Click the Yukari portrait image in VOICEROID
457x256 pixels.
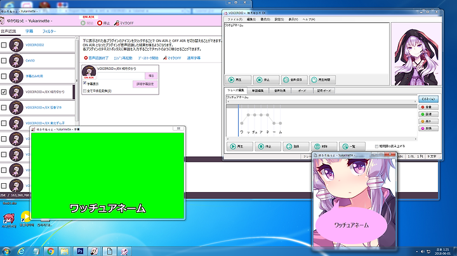point(416,54)
